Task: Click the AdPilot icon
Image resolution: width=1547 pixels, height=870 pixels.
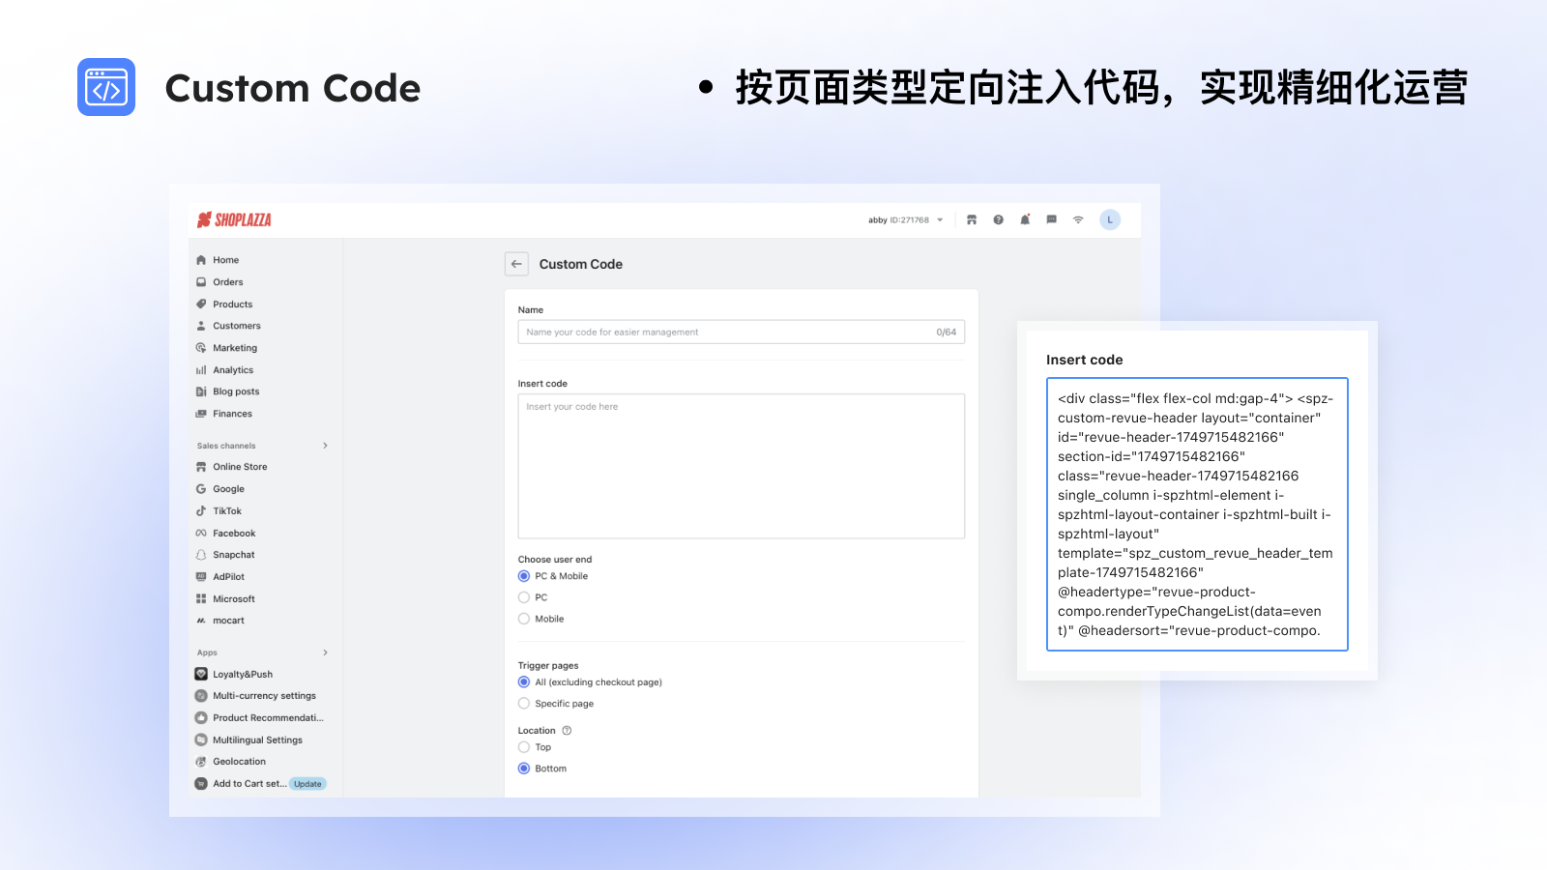Action: coord(201,577)
